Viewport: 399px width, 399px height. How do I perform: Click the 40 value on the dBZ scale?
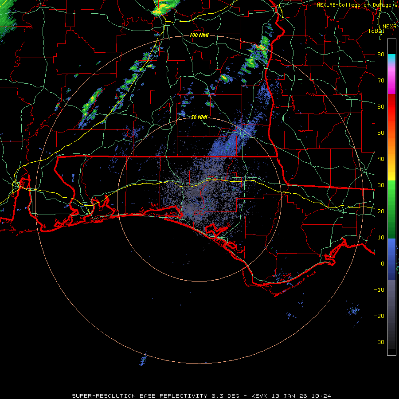[381, 159]
